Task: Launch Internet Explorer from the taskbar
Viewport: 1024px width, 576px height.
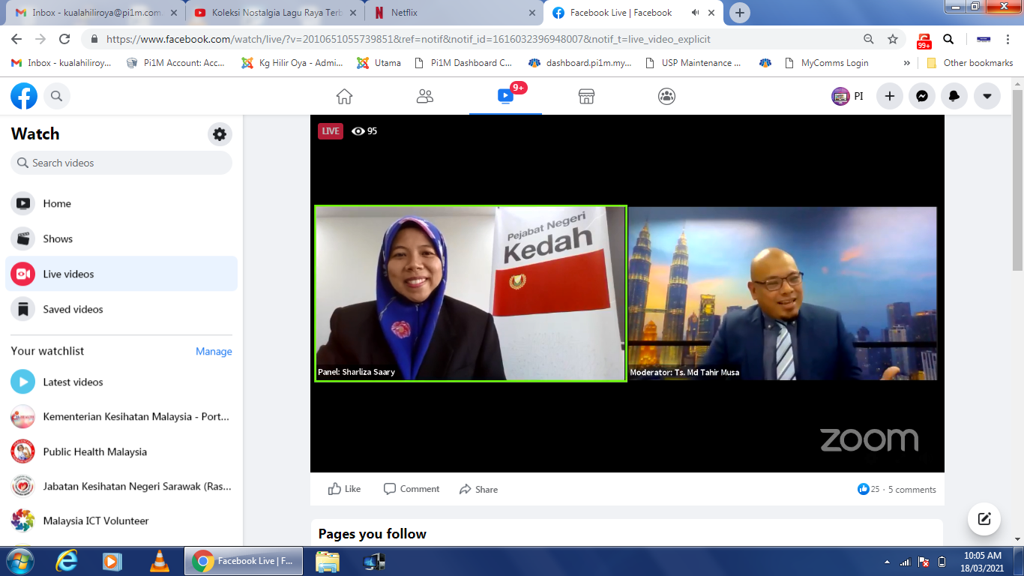Action: (x=67, y=561)
